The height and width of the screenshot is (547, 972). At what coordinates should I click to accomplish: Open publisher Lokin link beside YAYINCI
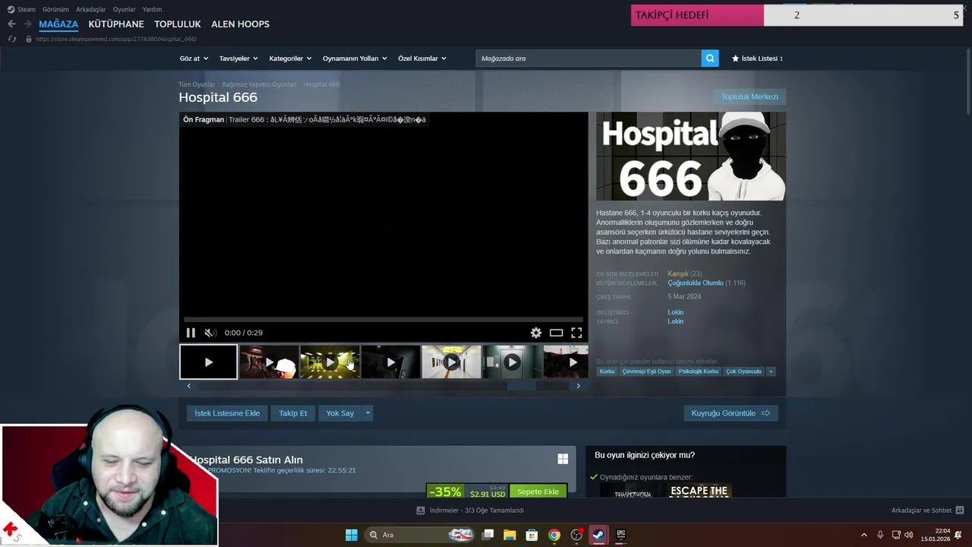click(675, 321)
